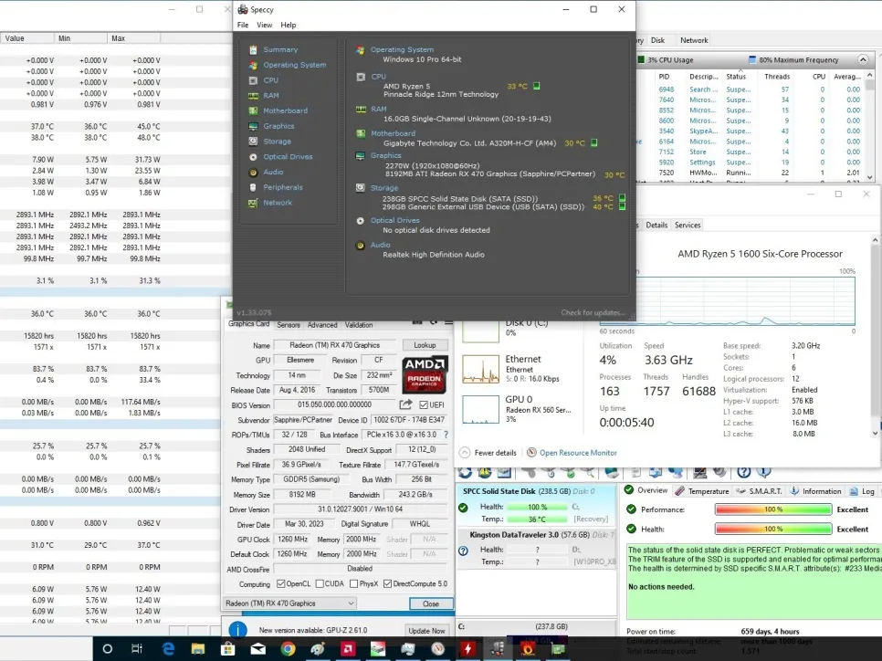The height and width of the screenshot is (661, 882).
Task: Open Peripherals section in Speccy sidebar
Action: (x=283, y=187)
